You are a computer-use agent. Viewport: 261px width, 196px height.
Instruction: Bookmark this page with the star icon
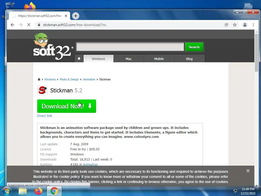[235, 25]
